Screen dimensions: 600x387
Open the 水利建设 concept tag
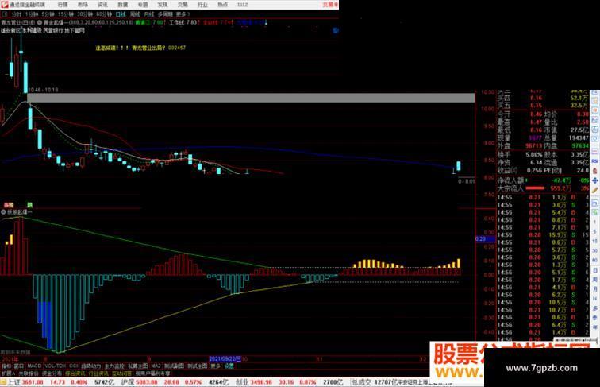(x=32, y=30)
